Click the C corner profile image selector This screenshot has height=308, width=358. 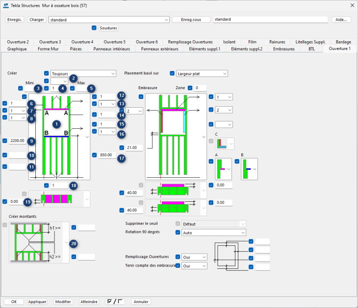[225, 143]
